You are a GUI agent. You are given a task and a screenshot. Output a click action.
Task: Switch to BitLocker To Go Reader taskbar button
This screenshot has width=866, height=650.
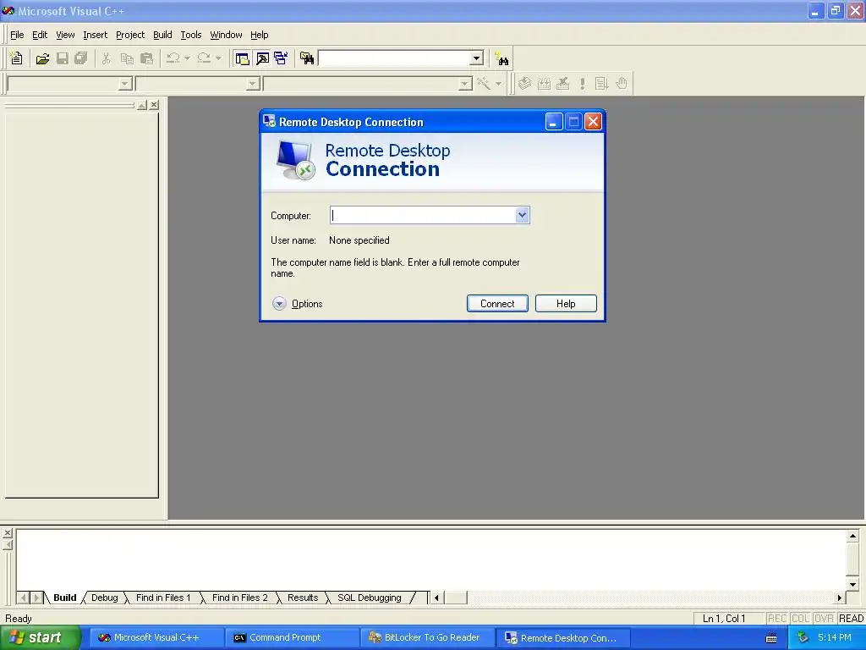click(x=427, y=638)
